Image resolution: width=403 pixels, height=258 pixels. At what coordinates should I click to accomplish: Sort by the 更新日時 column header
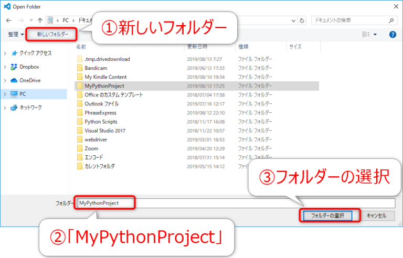197,47
